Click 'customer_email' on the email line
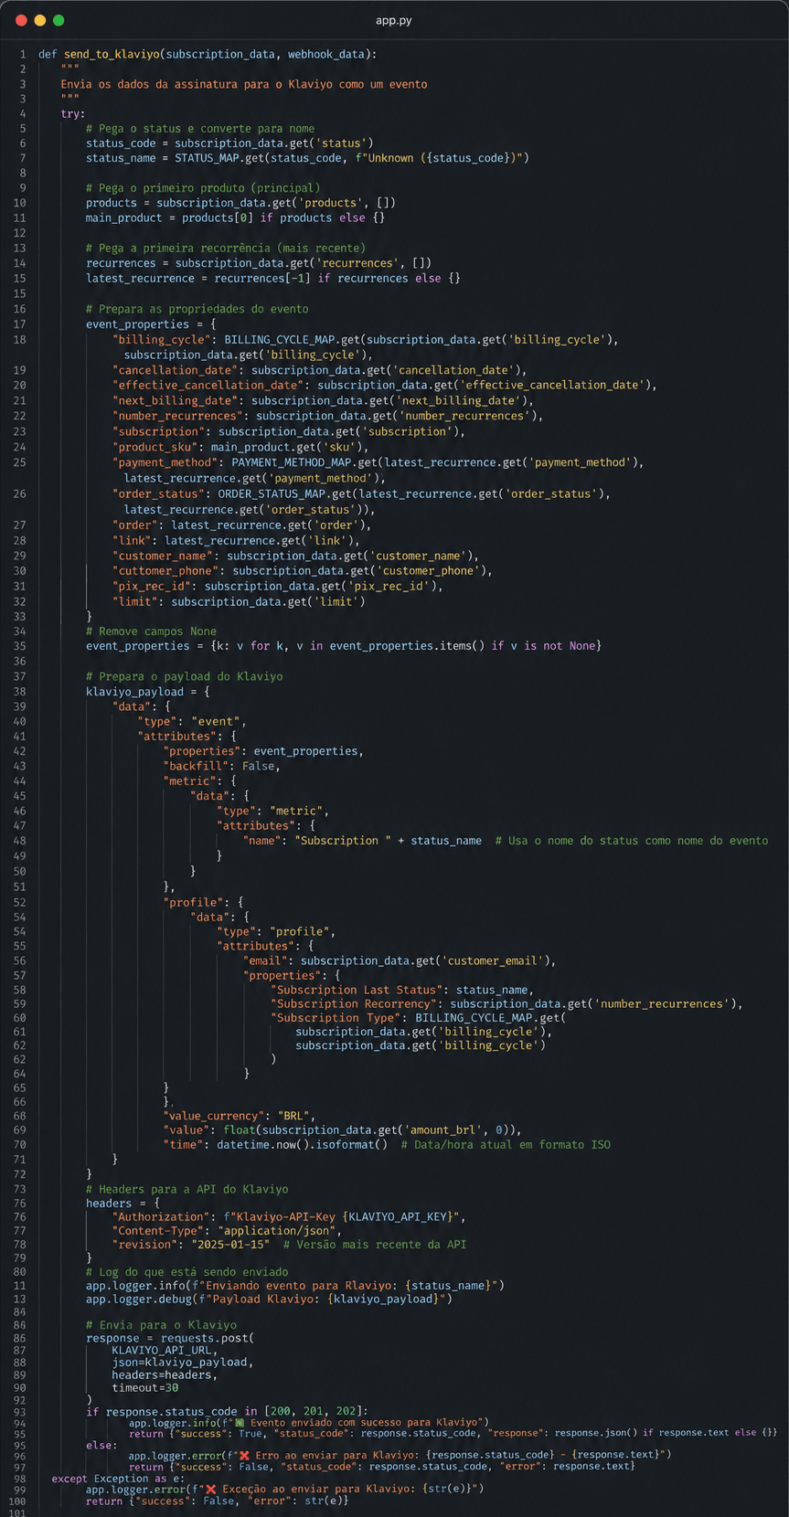Viewport: 789px width, 1517px height. click(495, 960)
